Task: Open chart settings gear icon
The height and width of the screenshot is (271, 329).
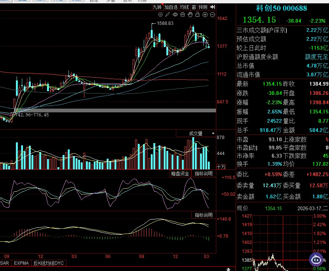Action: (x=160, y=14)
